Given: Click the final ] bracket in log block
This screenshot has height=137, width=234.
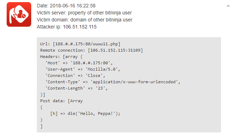Looking at the screenshot, I should pos(41,126).
